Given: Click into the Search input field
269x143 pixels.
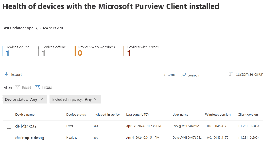Looking at the screenshot, I should 202,75.
